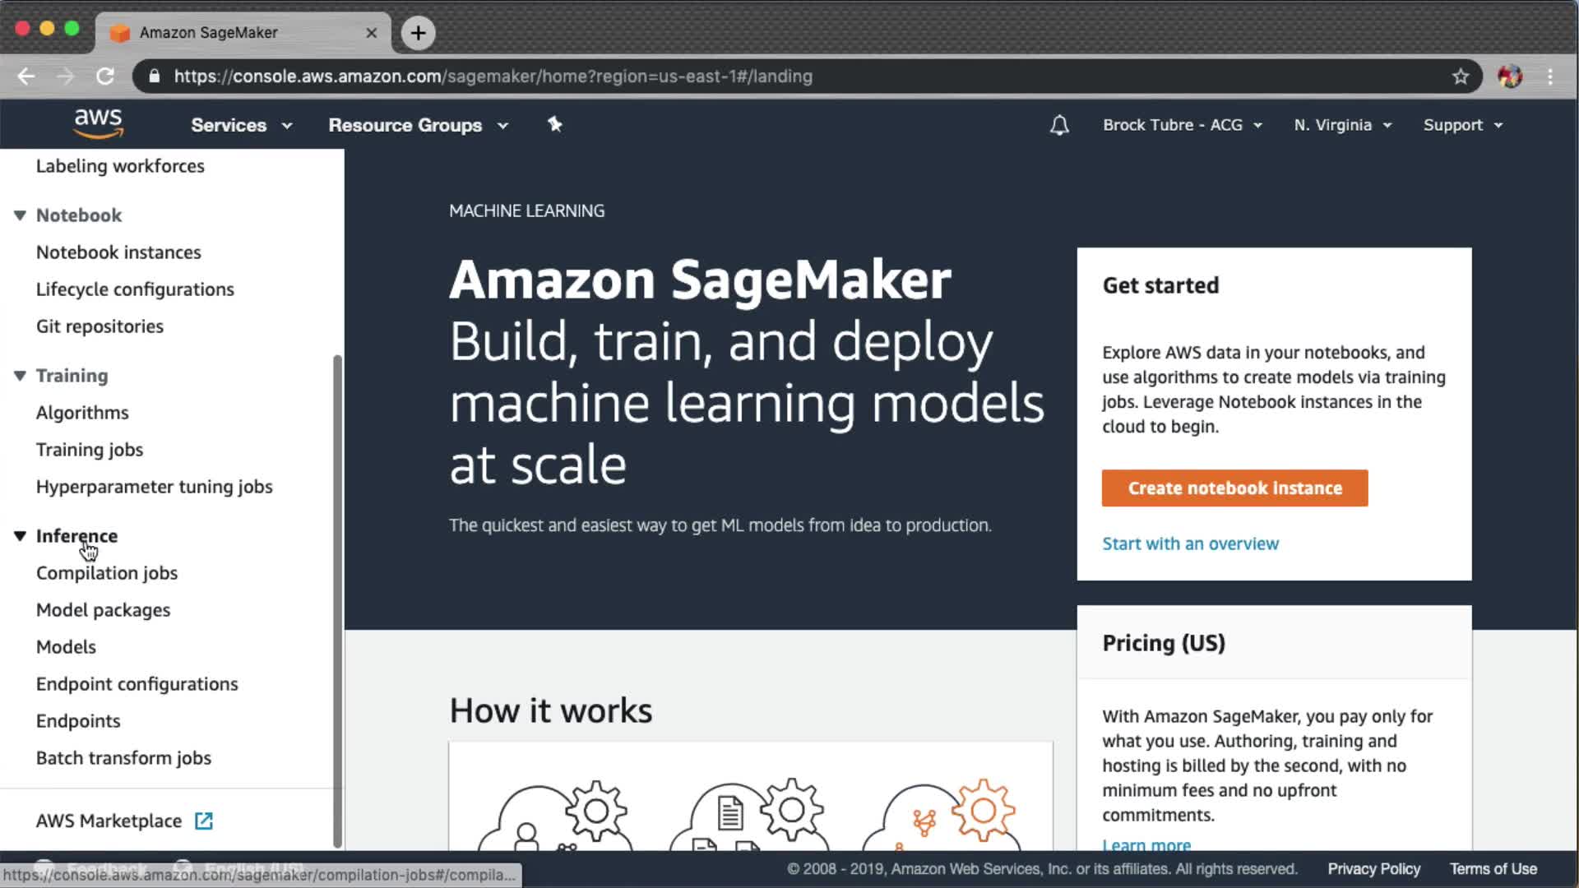Click the pin shortcut icon in navbar
The image size is (1579, 888).
click(555, 124)
